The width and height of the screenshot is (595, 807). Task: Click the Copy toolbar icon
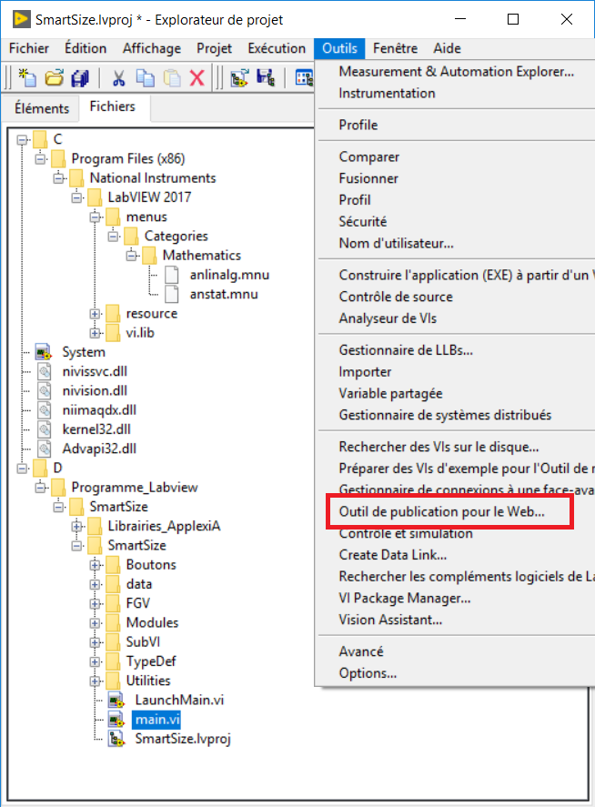146,78
